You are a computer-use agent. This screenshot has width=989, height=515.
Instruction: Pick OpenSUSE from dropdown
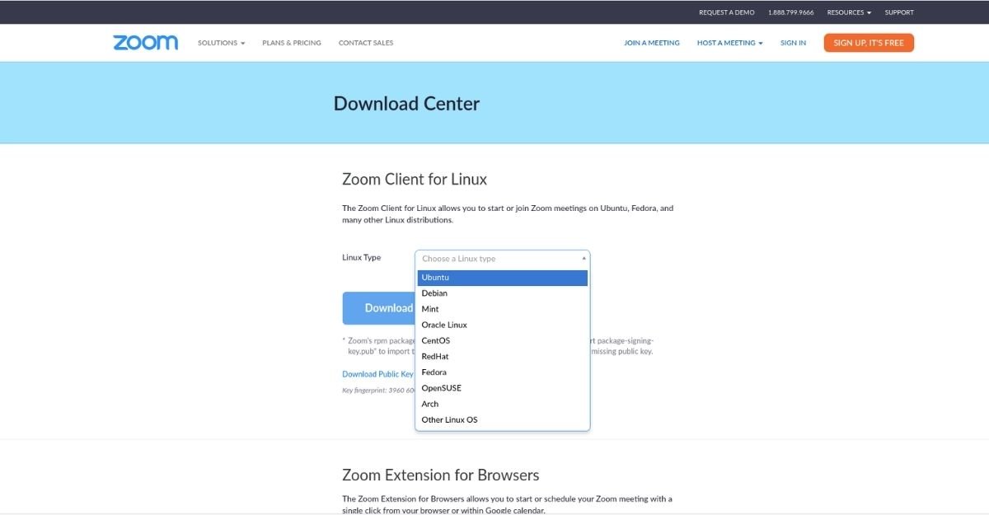click(503, 388)
